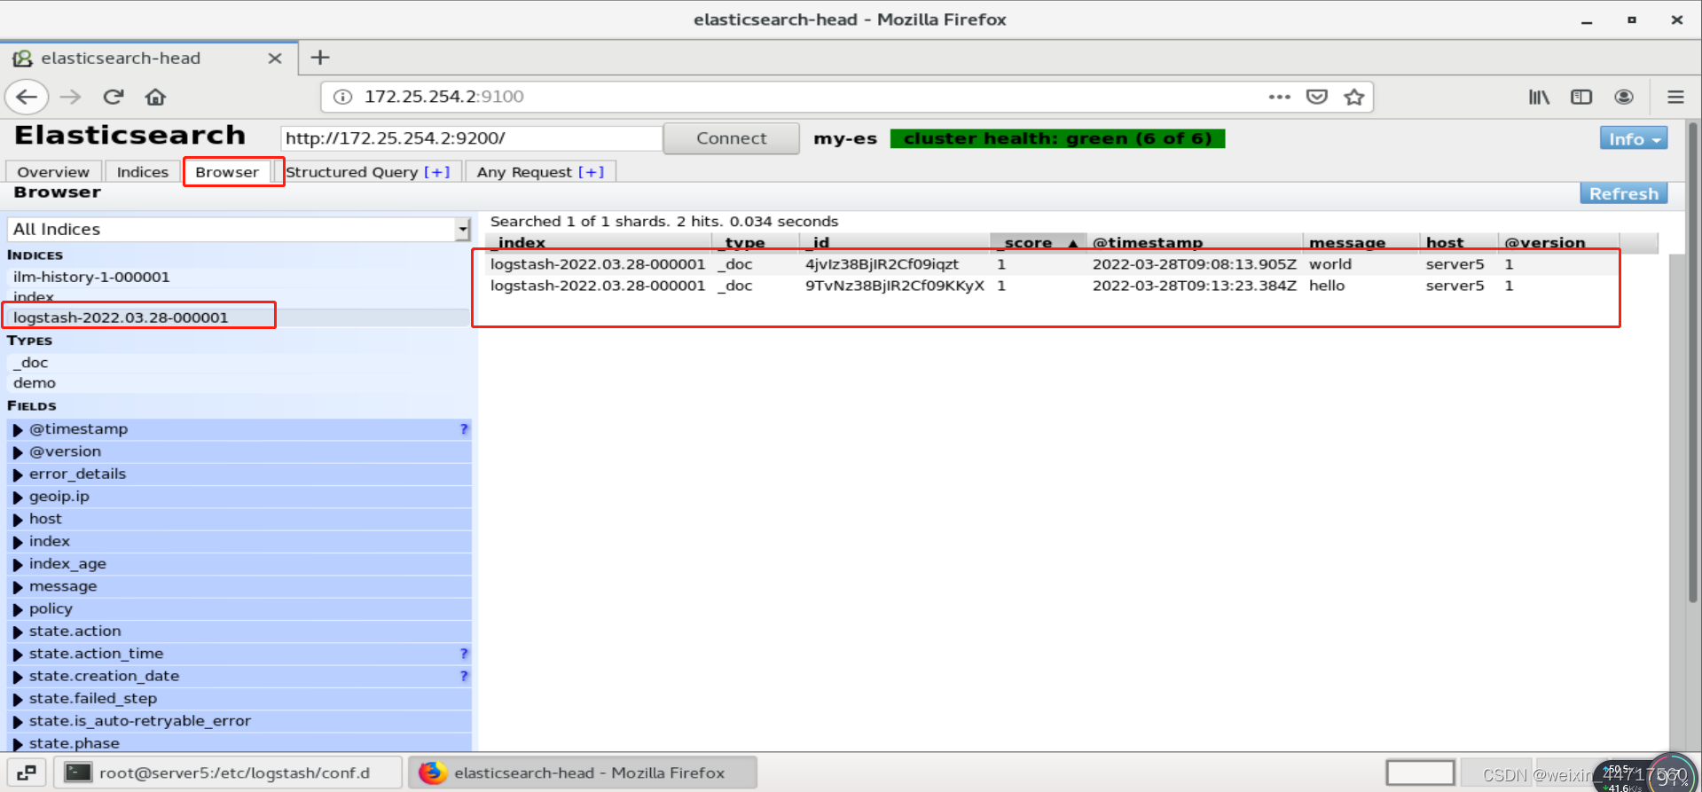
Task: Click the cluster health green status
Action: tap(1057, 138)
